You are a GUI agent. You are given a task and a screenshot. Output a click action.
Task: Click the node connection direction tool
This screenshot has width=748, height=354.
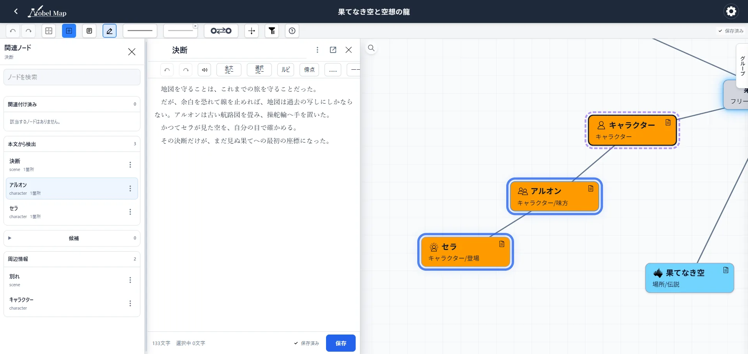(x=221, y=31)
